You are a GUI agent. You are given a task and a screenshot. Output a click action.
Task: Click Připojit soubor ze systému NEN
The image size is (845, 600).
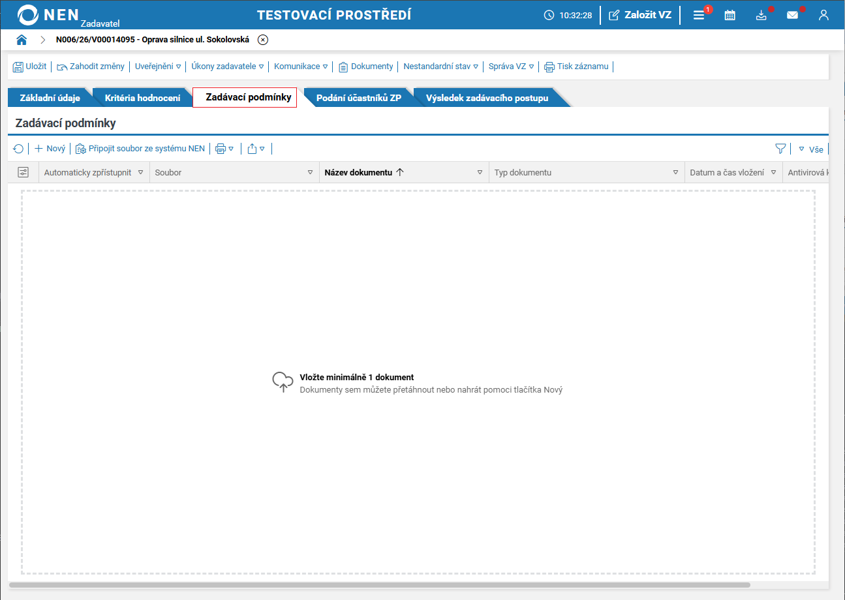140,149
